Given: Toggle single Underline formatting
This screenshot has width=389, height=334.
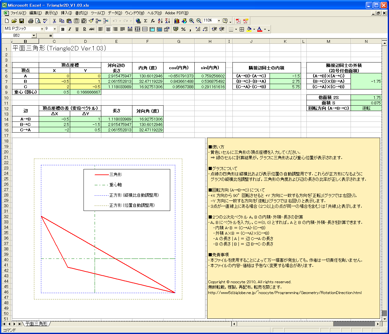Looking at the screenshot, I should tap(77, 29).
